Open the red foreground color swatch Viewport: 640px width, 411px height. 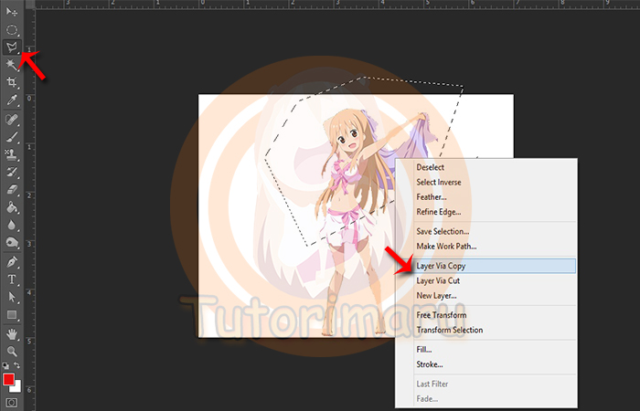8,380
